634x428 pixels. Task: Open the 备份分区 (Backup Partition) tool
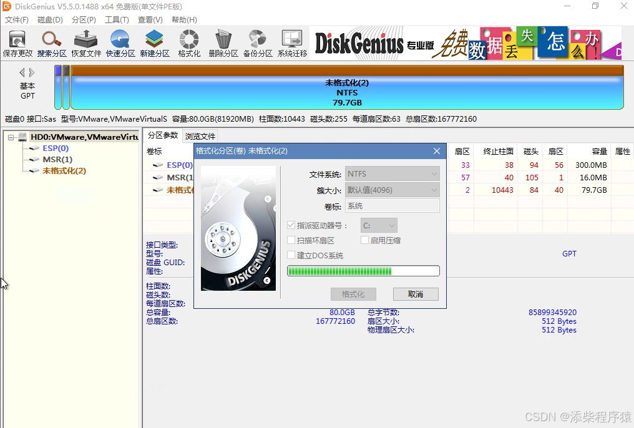point(258,43)
